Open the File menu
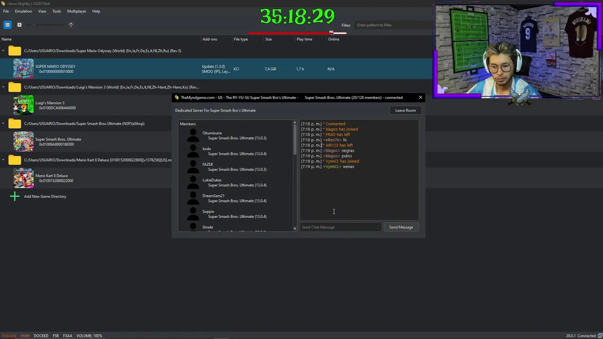The height and width of the screenshot is (339, 603). (x=6, y=11)
